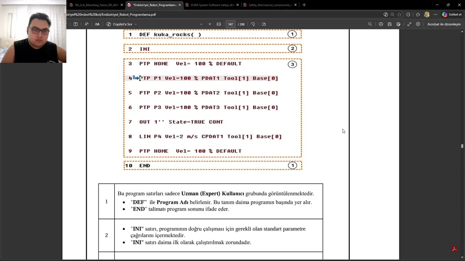Print the PDF document
The width and height of the screenshot is (465, 261).
pyautogui.click(x=381, y=24)
